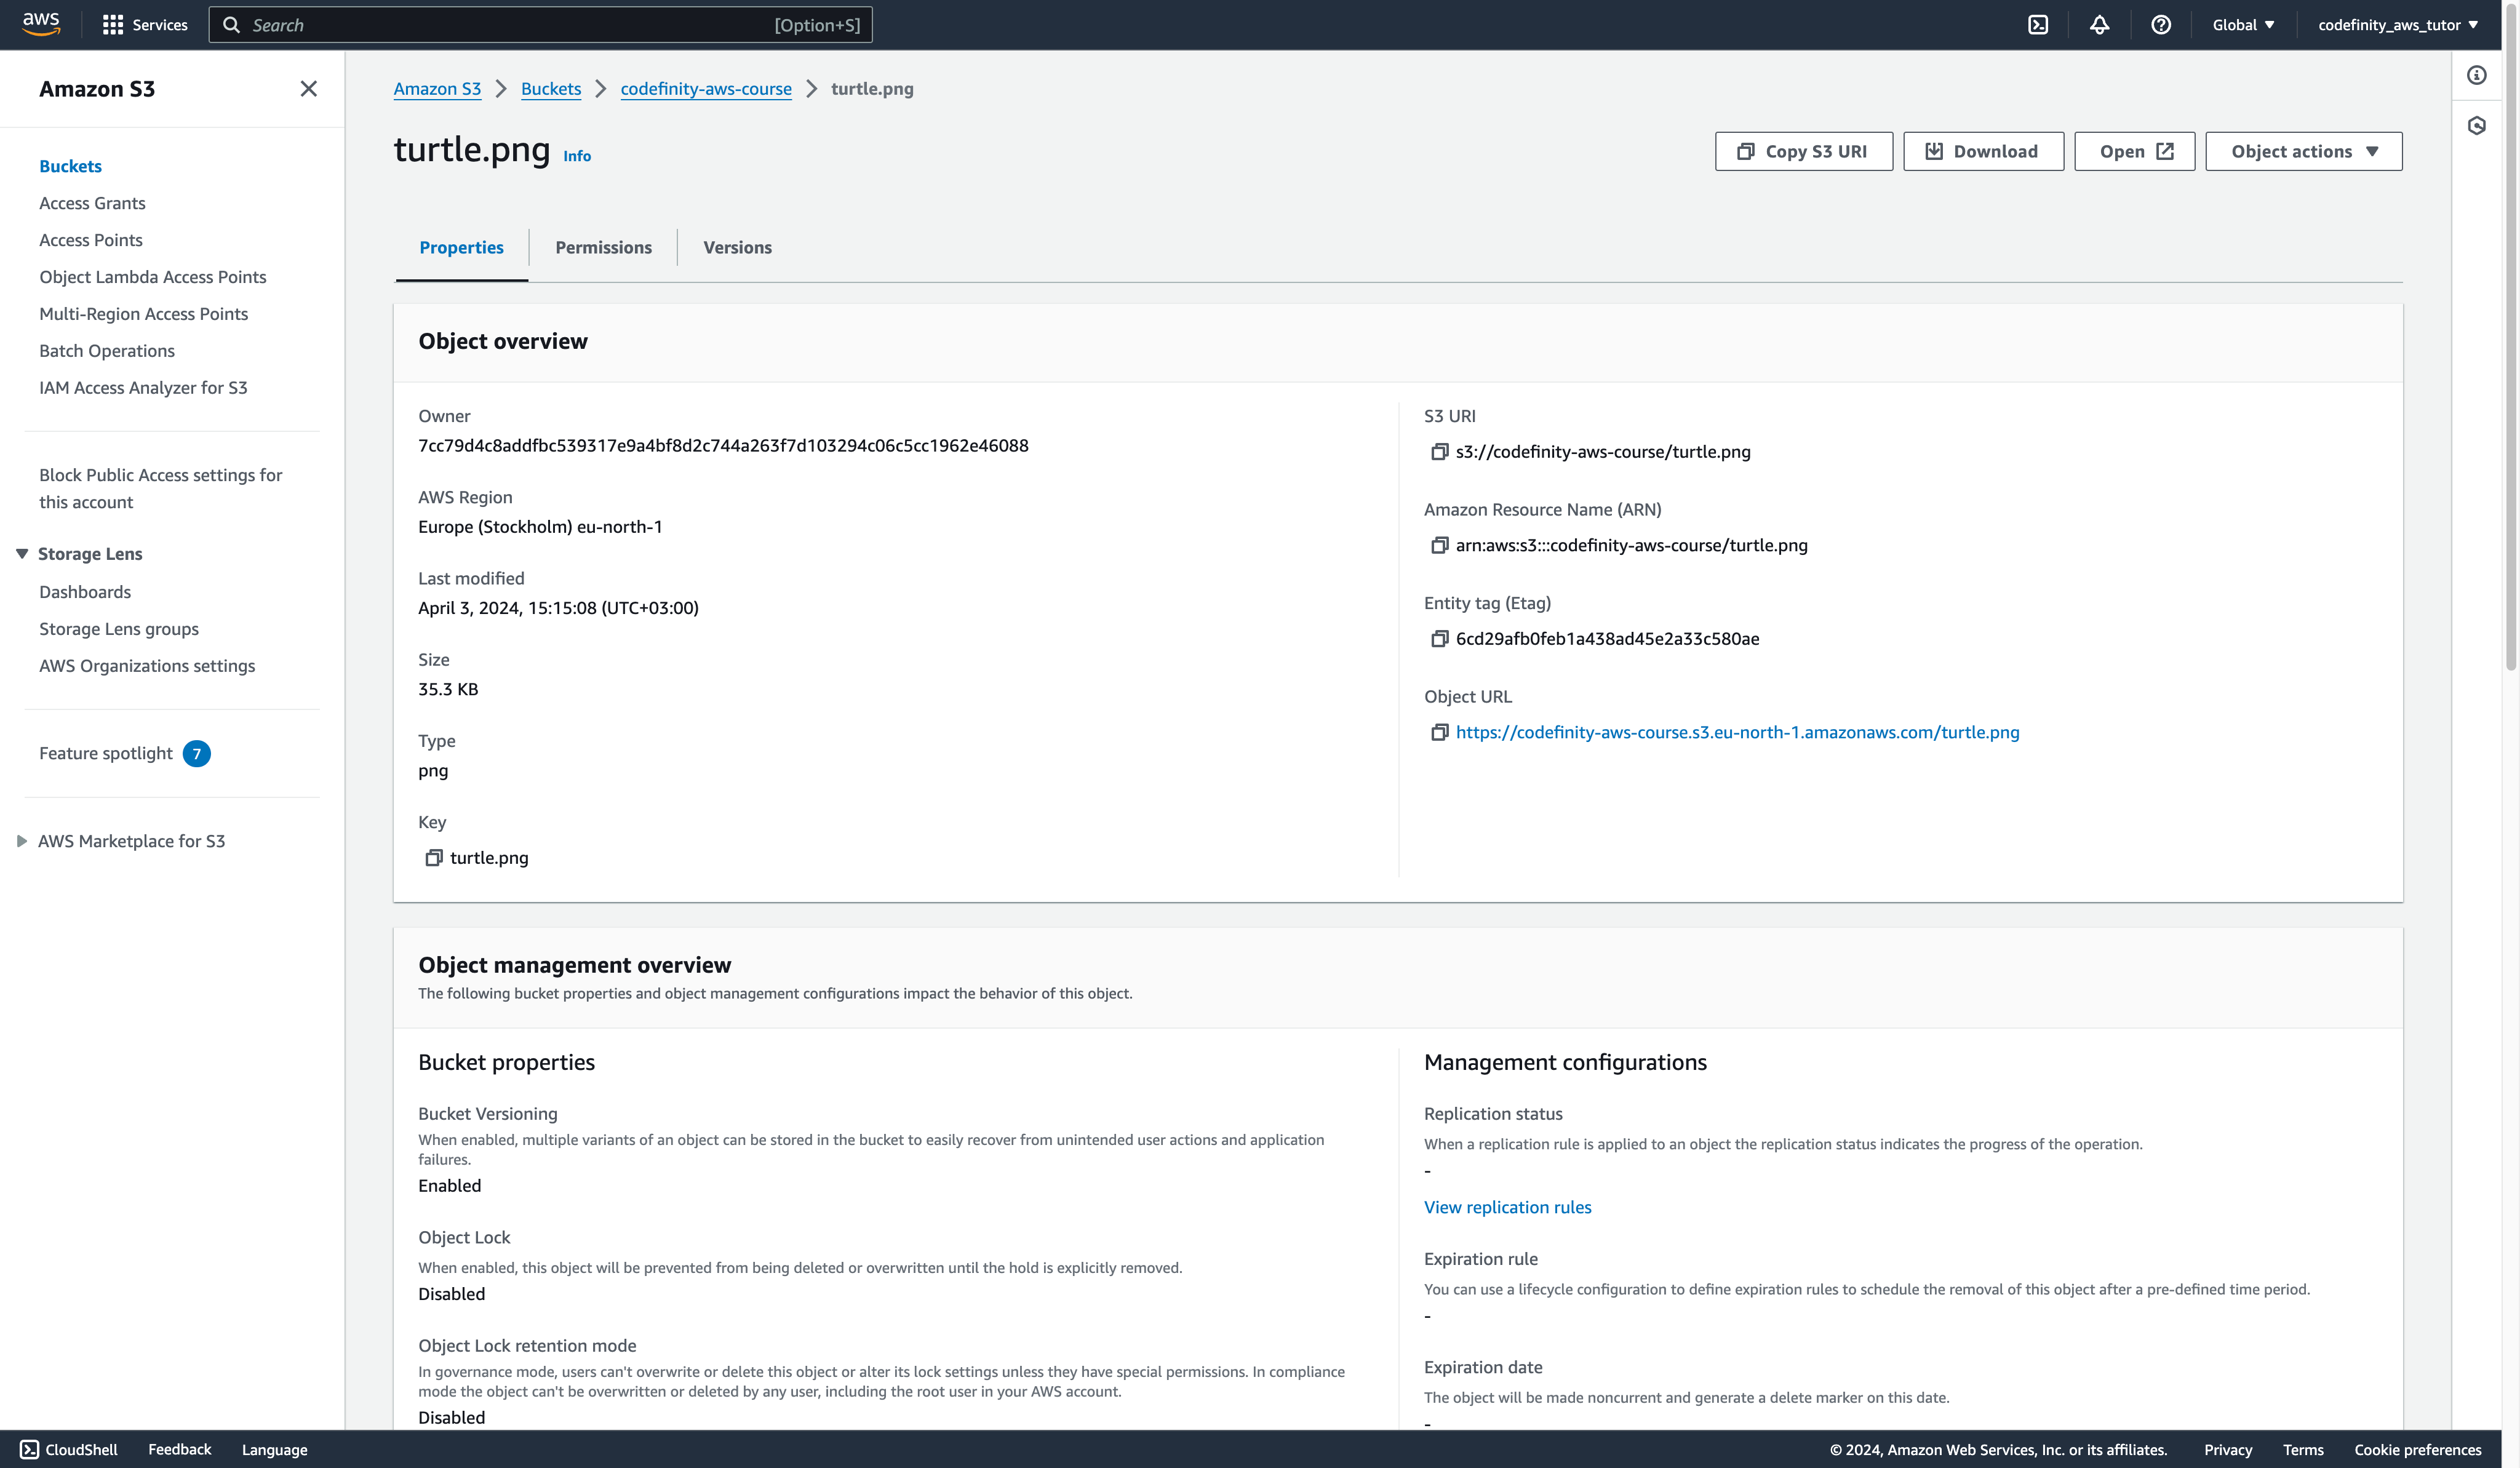The image size is (2520, 1468).
Task: Expand the Global region dropdown
Action: click(2243, 25)
